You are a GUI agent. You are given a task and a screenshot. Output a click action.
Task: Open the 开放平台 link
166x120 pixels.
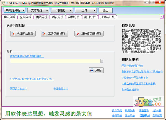[130, 116]
